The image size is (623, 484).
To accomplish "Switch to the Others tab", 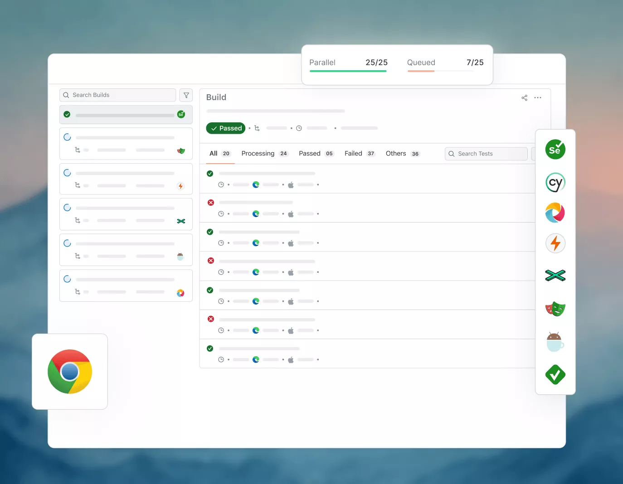I will (x=403, y=154).
